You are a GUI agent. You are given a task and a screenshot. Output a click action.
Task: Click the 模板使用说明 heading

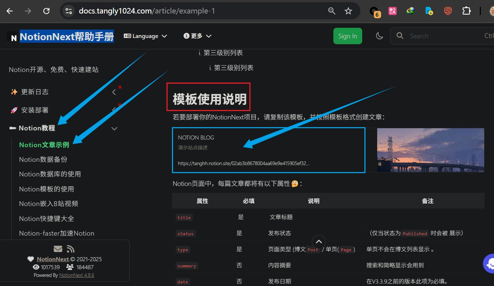click(x=210, y=99)
